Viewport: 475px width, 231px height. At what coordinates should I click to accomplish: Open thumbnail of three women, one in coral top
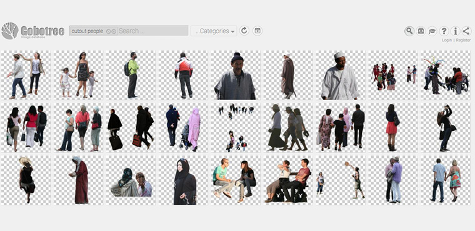tap(79, 127)
